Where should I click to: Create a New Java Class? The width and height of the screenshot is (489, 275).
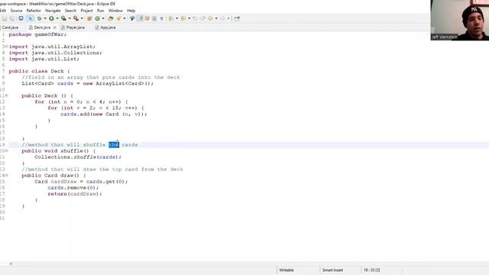(97, 18)
